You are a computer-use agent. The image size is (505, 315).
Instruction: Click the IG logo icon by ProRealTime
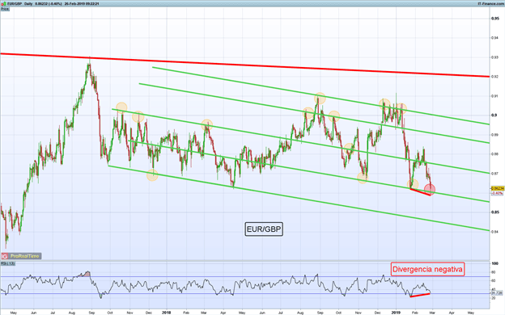click(5, 256)
